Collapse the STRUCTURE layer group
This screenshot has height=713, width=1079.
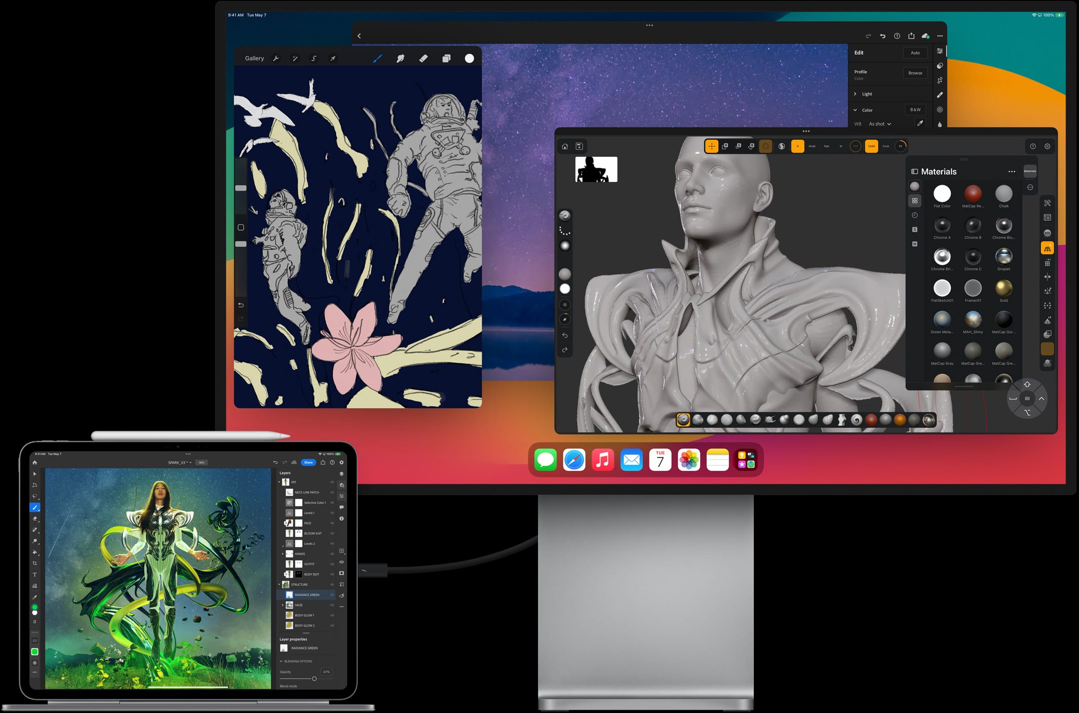(x=279, y=585)
